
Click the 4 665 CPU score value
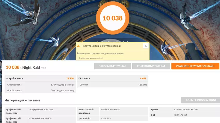pos(143,78)
